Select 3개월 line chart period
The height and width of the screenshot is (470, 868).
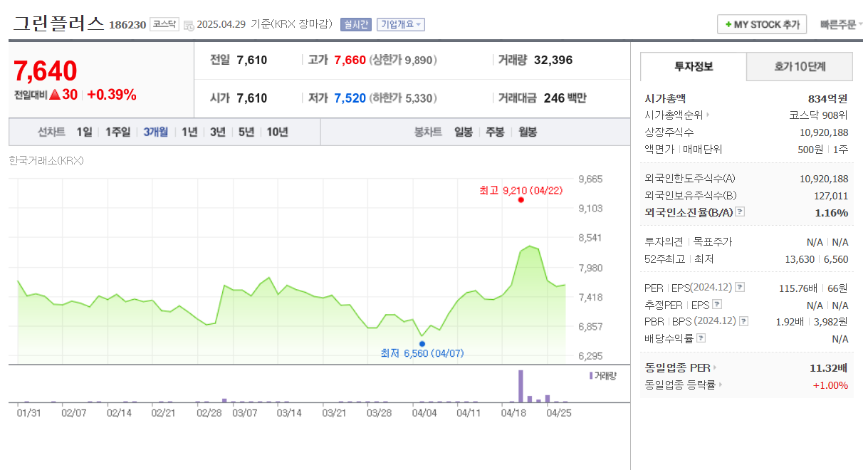(x=156, y=132)
